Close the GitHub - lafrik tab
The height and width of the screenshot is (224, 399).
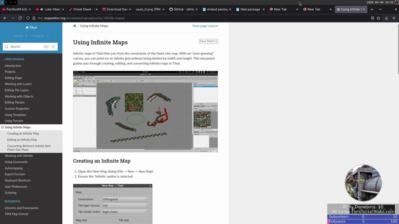click(x=197, y=9)
